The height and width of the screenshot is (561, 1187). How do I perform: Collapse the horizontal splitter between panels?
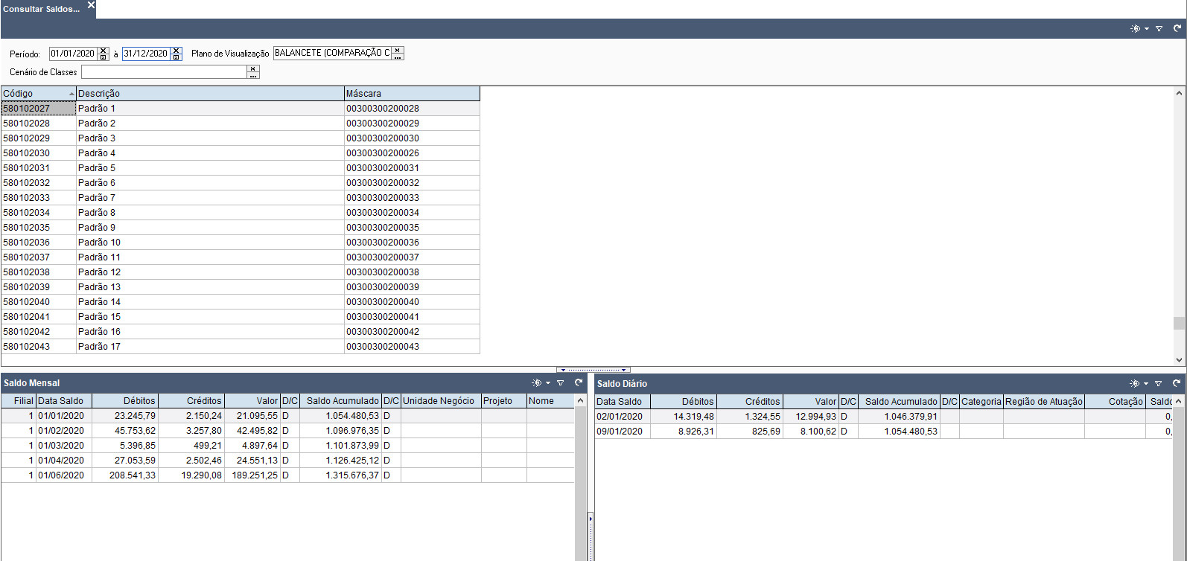593,369
